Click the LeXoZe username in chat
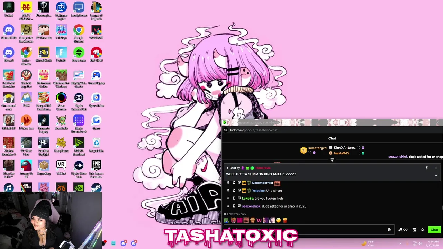 point(247,198)
